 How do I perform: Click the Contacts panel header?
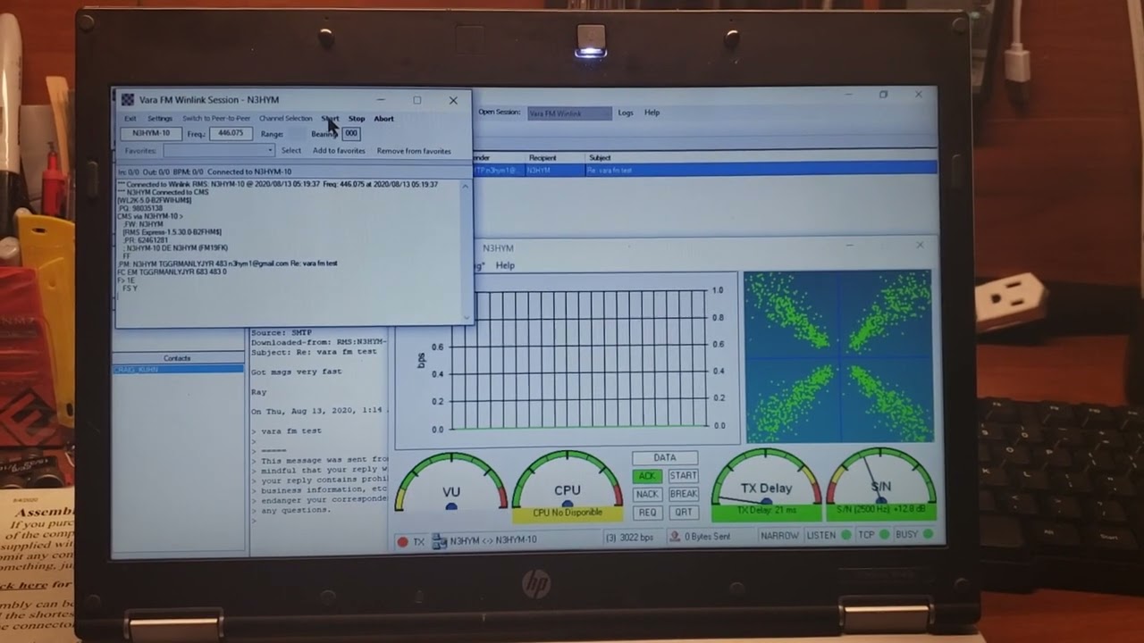click(x=177, y=358)
